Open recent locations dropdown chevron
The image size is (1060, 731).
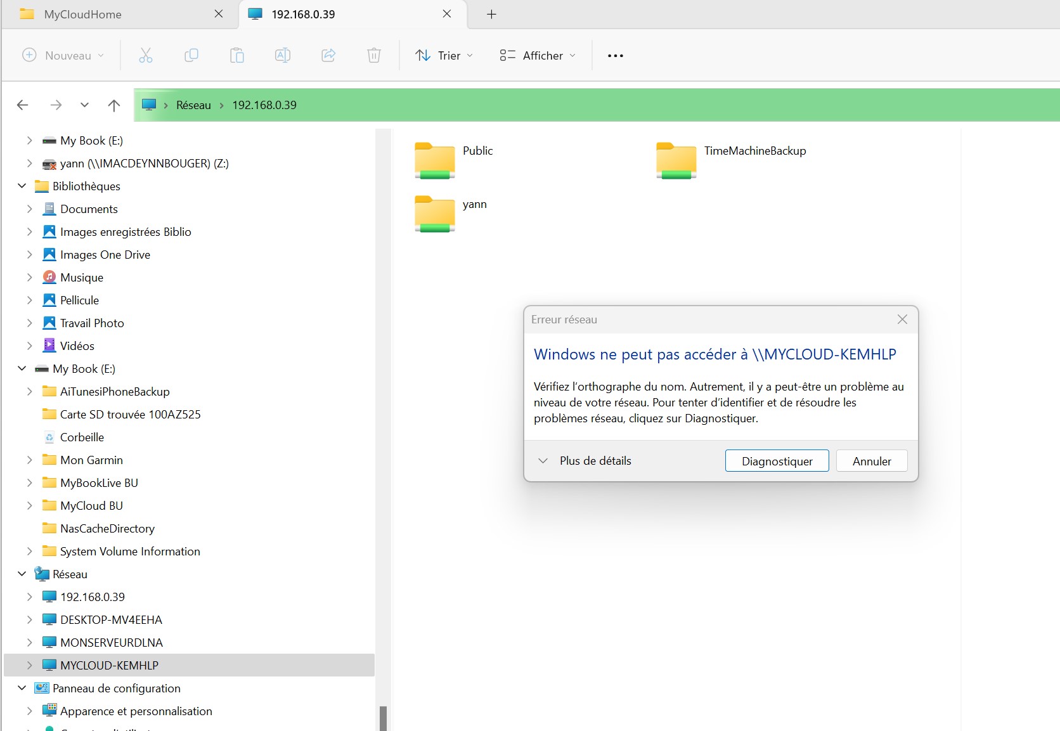click(84, 105)
